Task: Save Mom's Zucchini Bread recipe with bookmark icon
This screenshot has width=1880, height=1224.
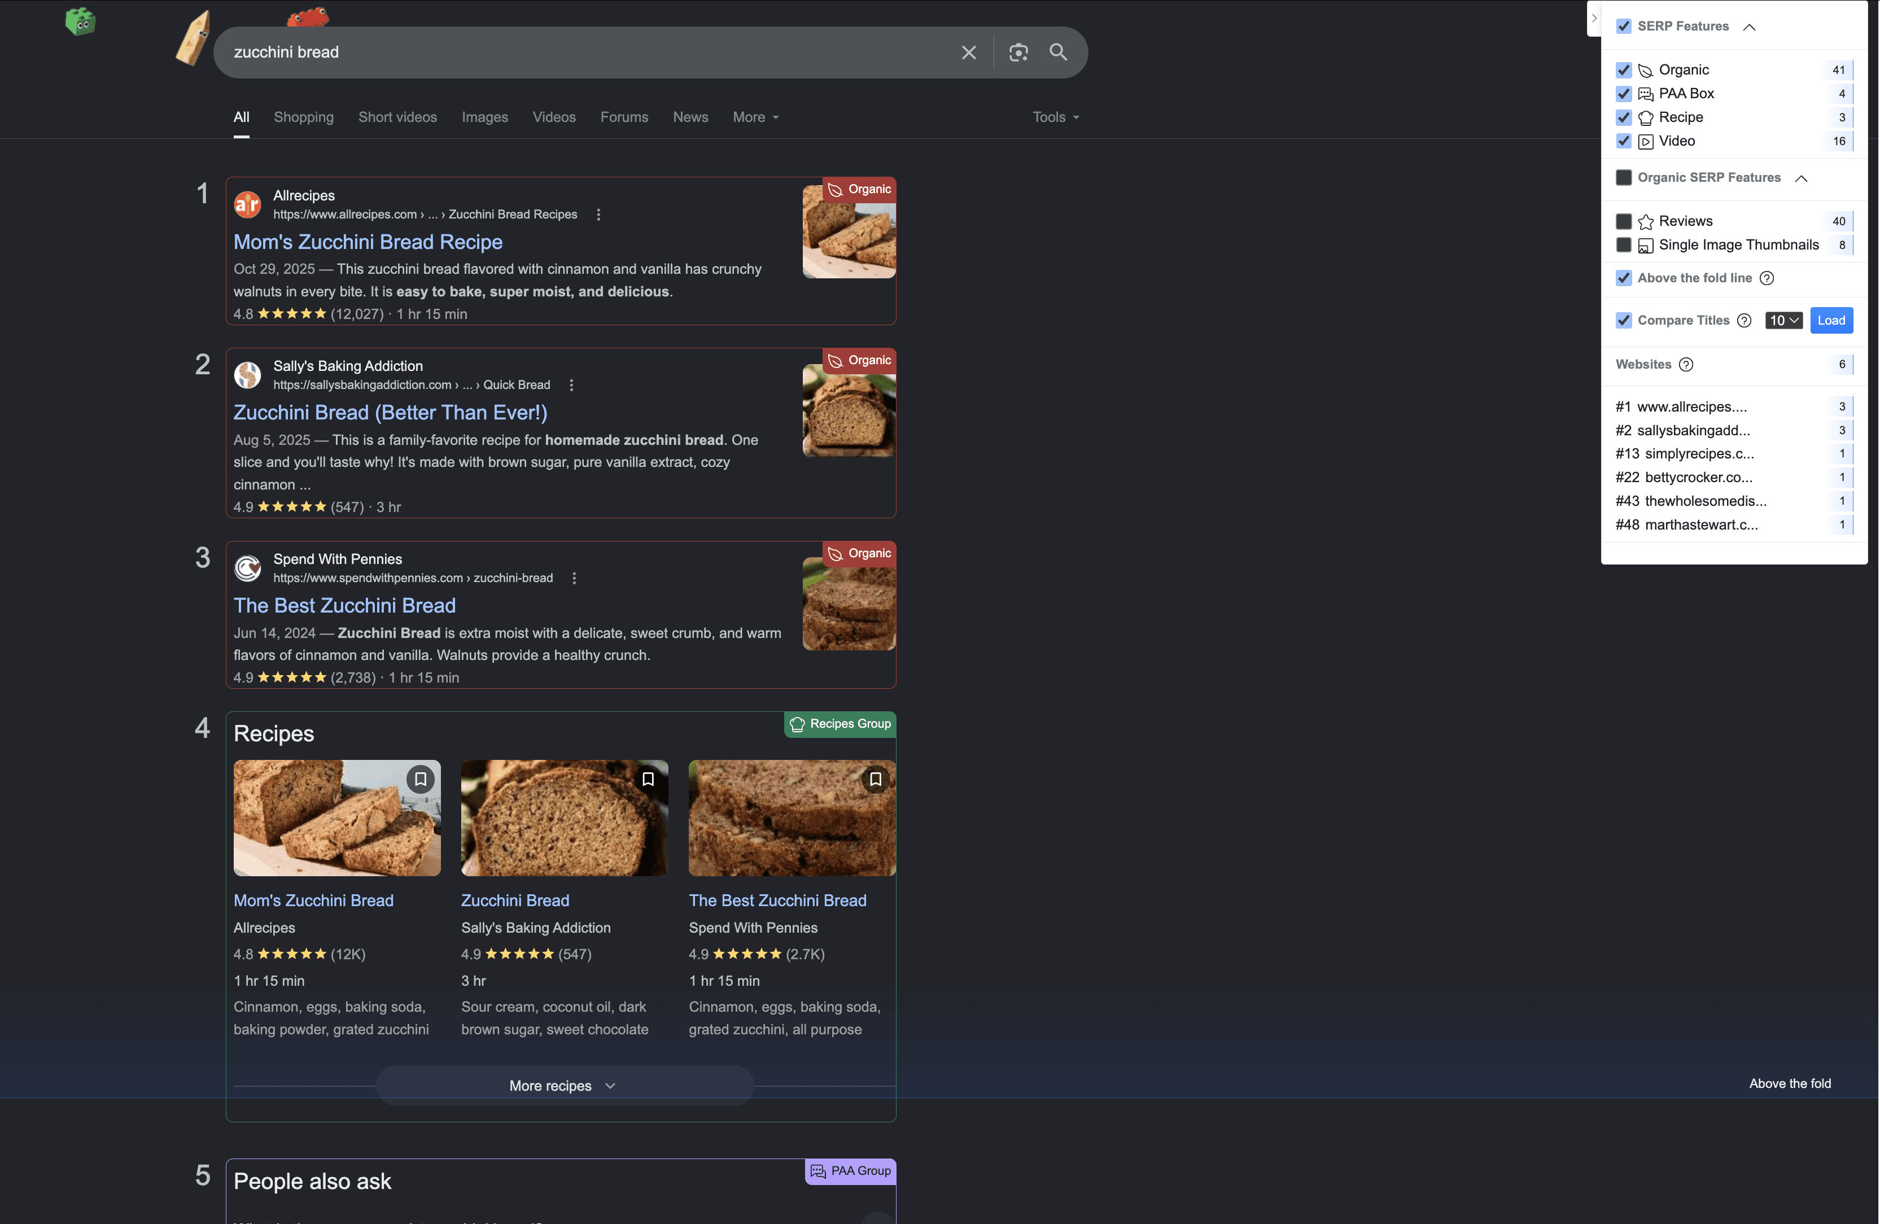Action: (x=420, y=780)
